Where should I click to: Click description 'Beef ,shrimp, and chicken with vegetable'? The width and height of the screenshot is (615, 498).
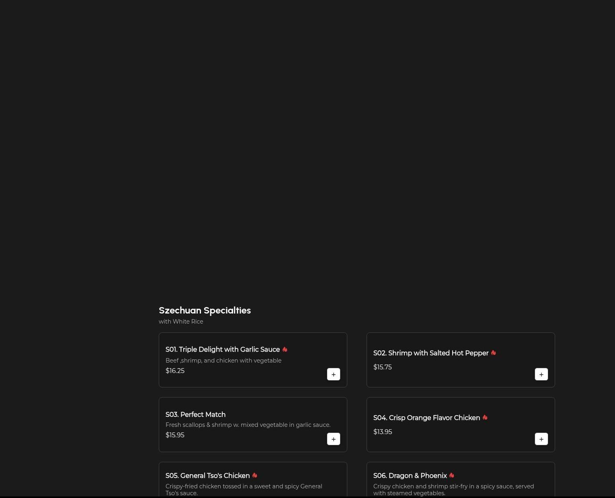[x=223, y=361]
